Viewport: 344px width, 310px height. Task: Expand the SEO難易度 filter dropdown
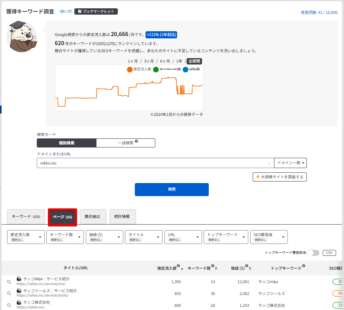click(x=269, y=237)
